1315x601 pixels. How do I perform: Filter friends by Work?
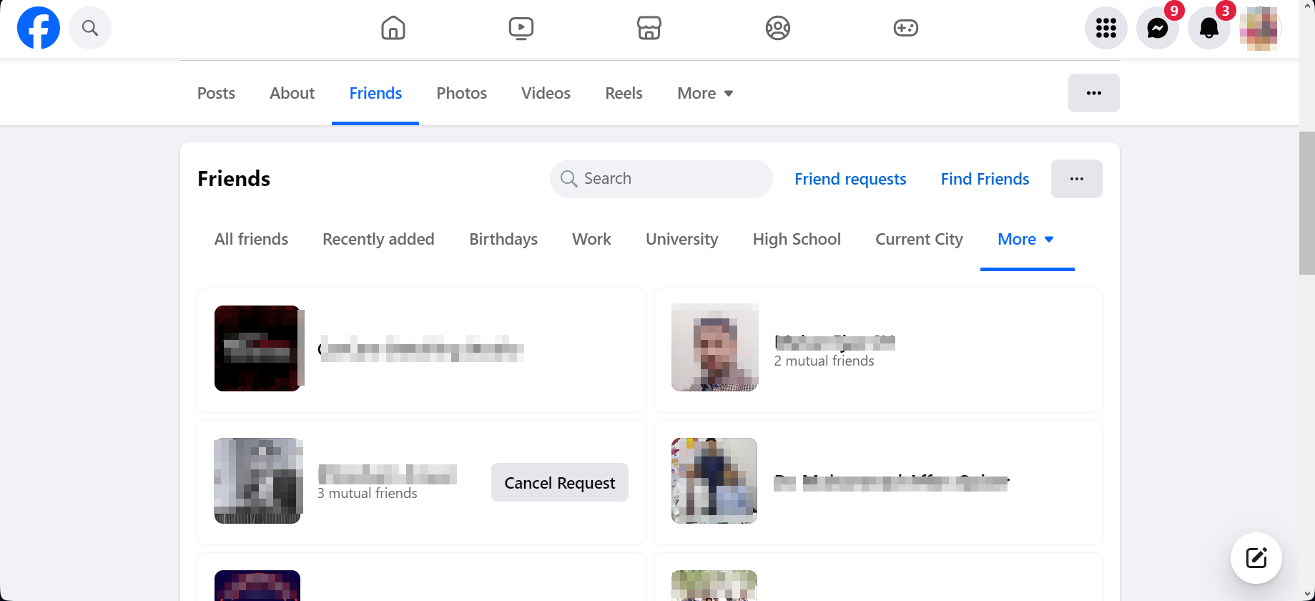[591, 239]
